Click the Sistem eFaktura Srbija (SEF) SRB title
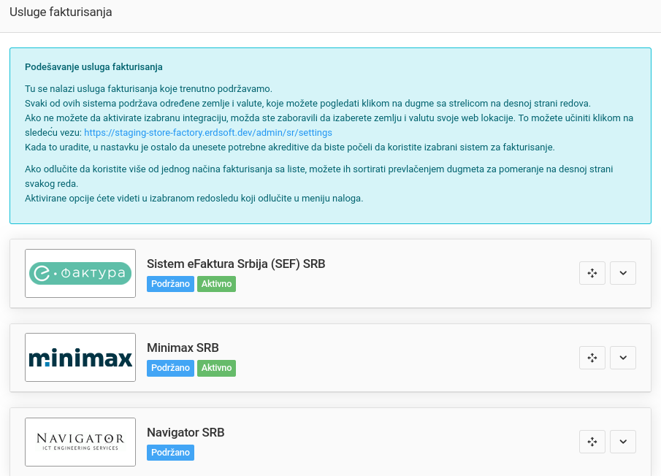The image size is (661, 476). tap(236, 264)
